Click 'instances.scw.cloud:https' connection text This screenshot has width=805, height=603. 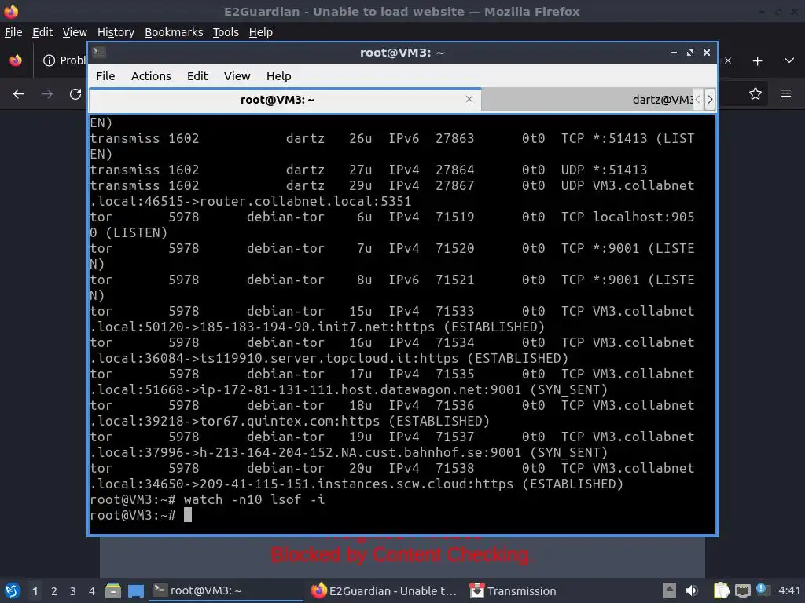tap(415, 484)
